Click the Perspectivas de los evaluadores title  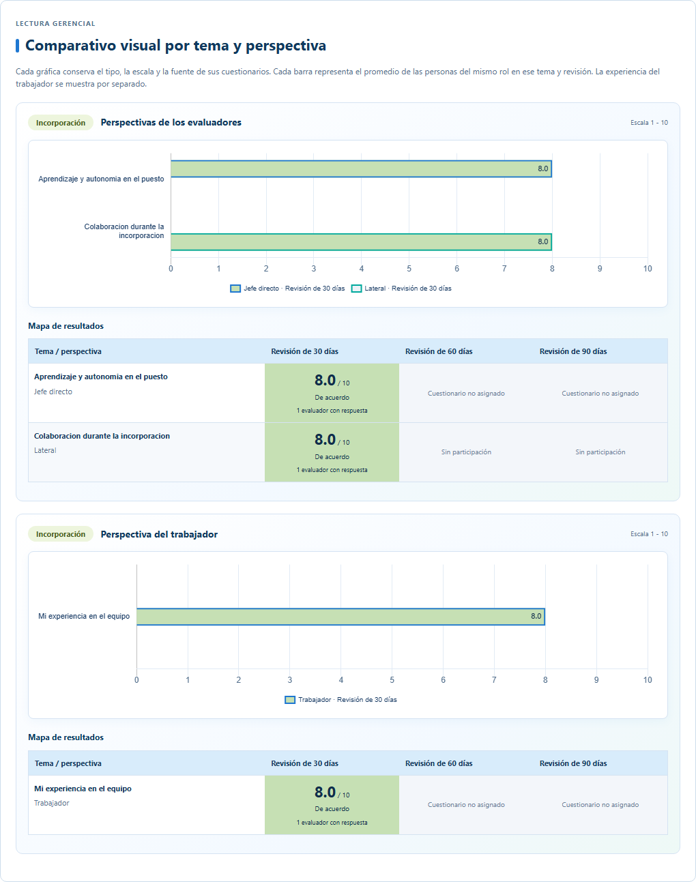(x=171, y=123)
